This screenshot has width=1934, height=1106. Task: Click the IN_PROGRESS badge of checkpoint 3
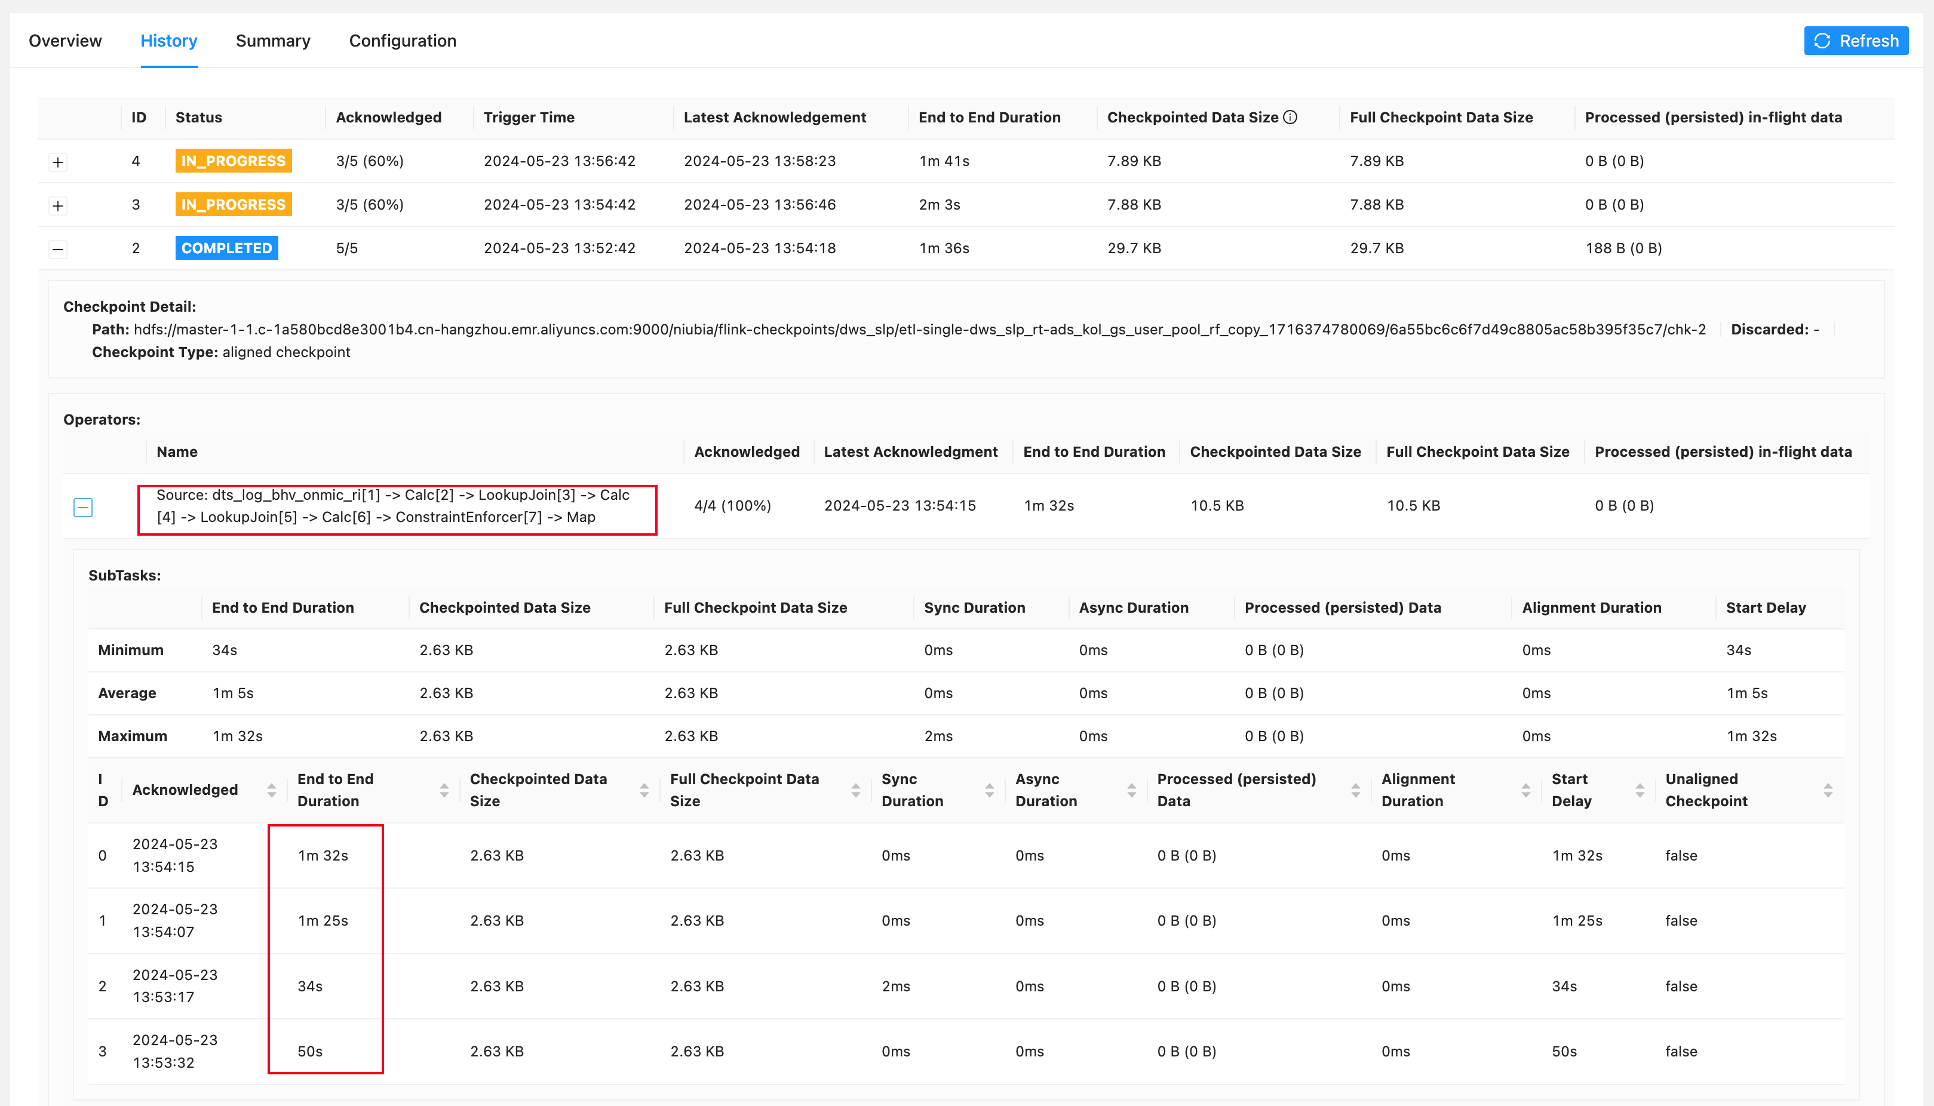click(233, 204)
